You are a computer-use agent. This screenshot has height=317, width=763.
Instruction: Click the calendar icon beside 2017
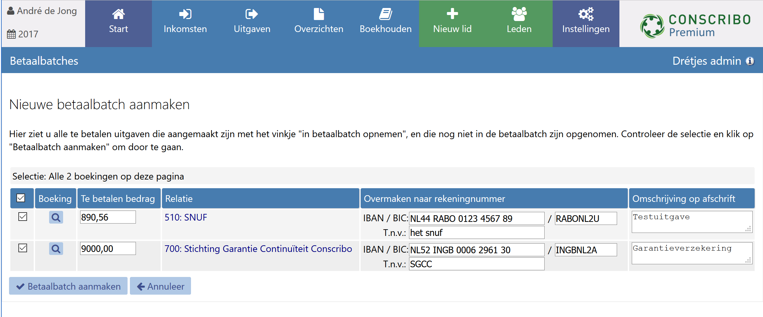click(11, 34)
